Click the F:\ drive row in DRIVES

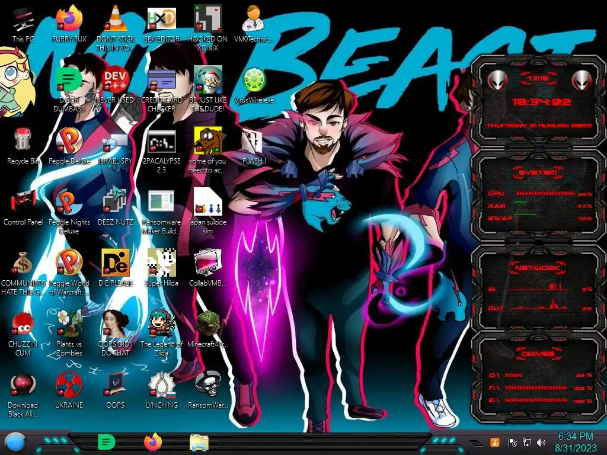click(x=540, y=387)
